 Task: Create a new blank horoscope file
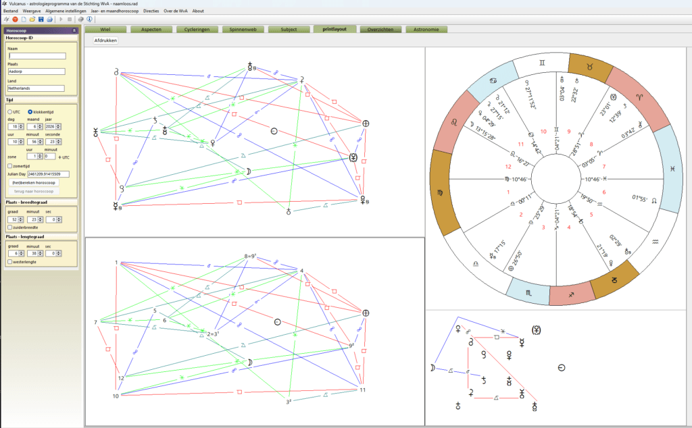point(24,20)
